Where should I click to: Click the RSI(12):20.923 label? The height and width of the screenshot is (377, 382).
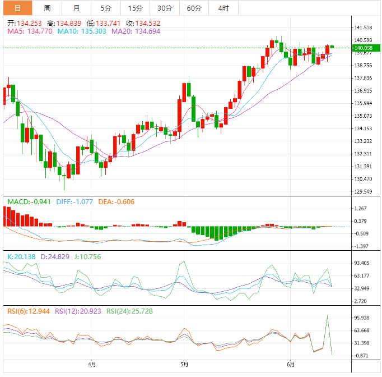[x=78, y=311]
